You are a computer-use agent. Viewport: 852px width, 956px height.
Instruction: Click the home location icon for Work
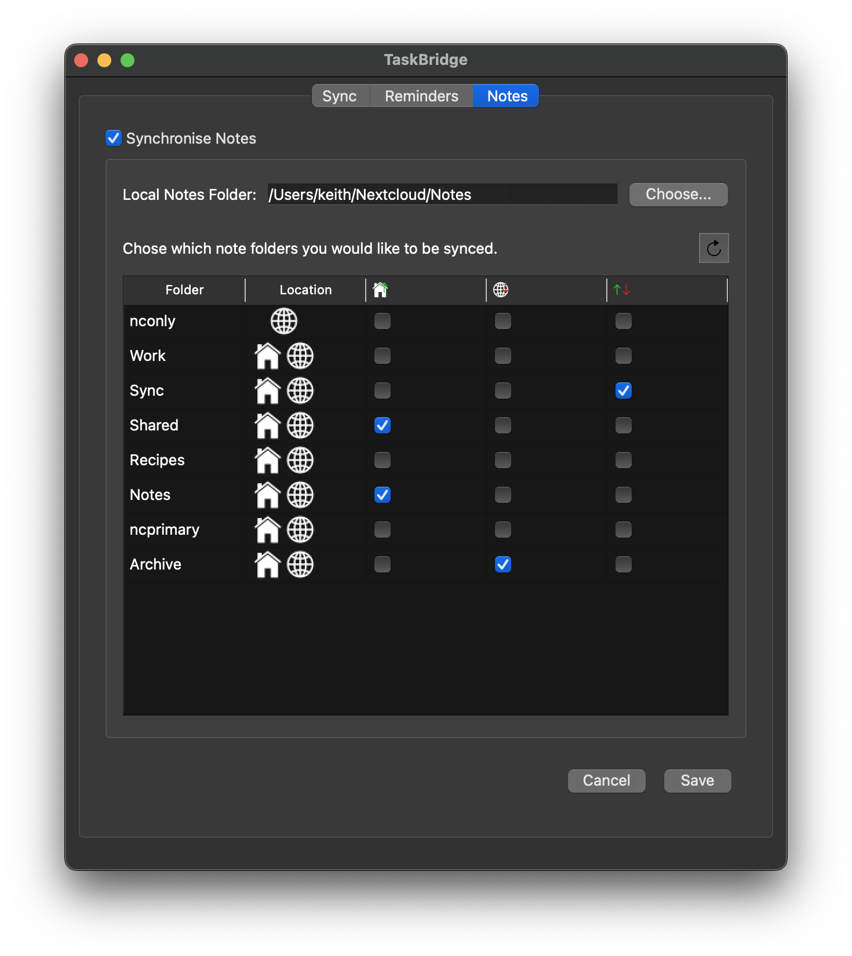(x=268, y=356)
